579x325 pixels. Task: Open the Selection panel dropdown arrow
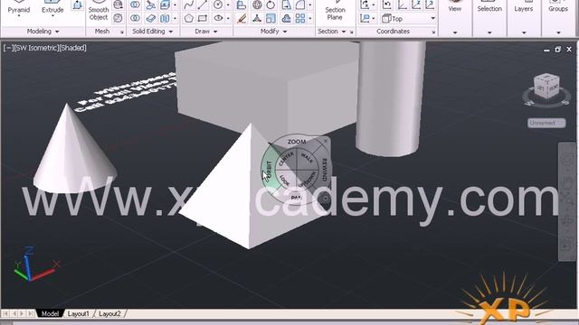[489, 32]
